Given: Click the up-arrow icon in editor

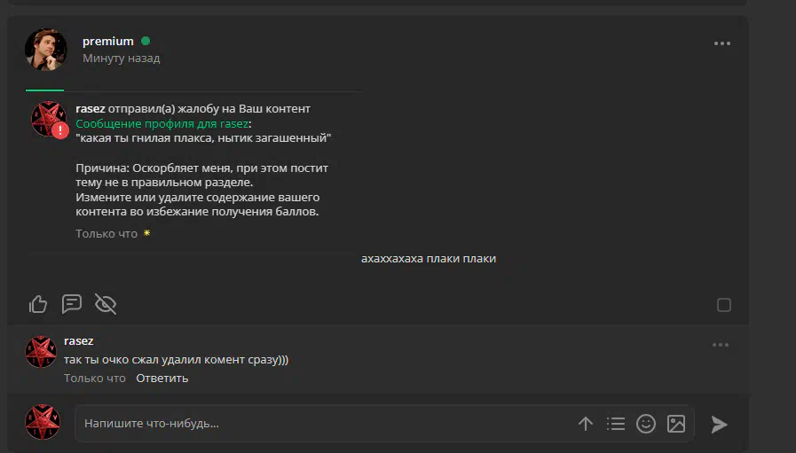Looking at the screenshot, I should [586, 424].
